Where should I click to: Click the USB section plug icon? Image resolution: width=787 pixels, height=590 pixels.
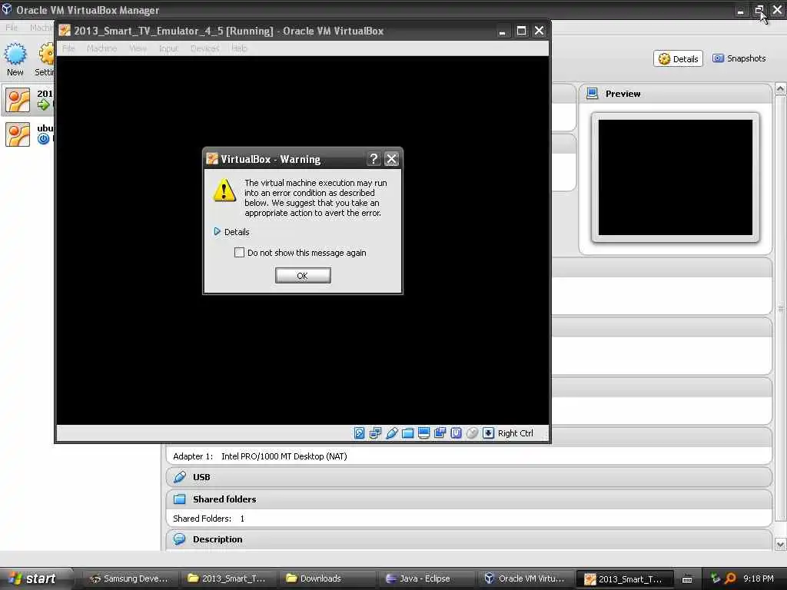180,477
